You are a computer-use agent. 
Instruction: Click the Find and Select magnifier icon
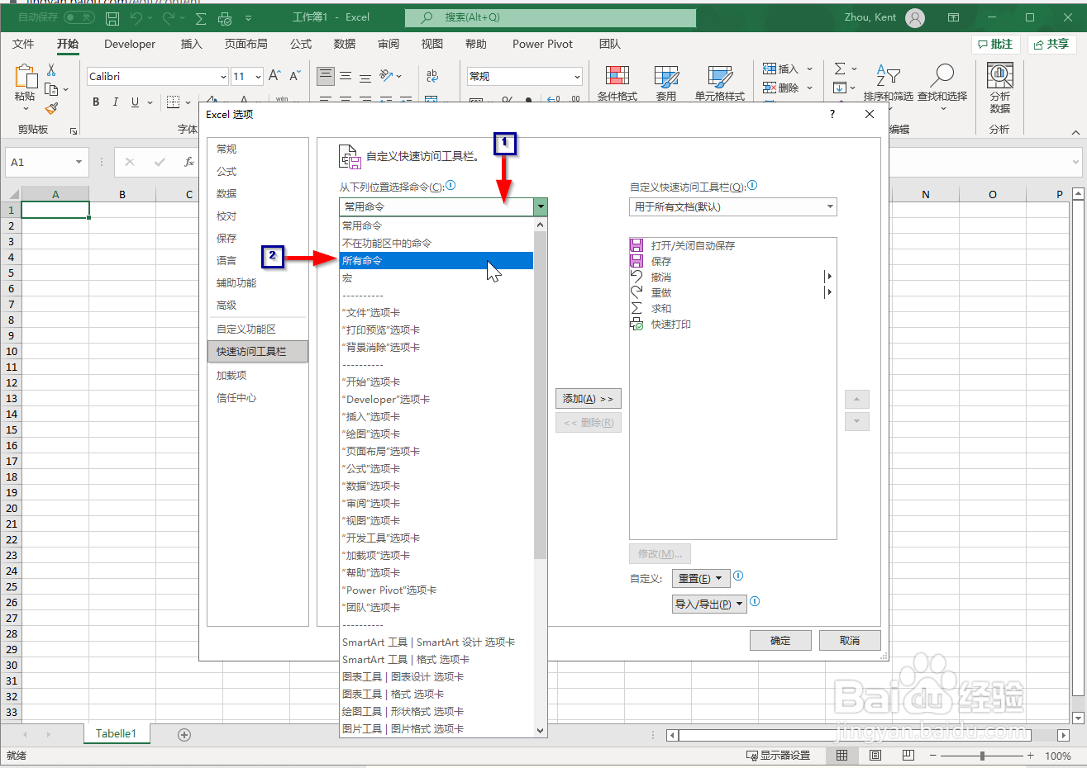942,76
